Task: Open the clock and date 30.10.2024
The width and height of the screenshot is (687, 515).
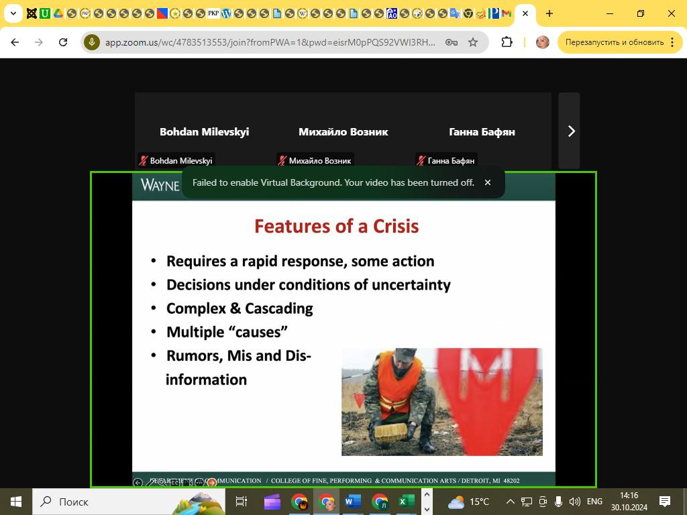Action: (629, 502)
